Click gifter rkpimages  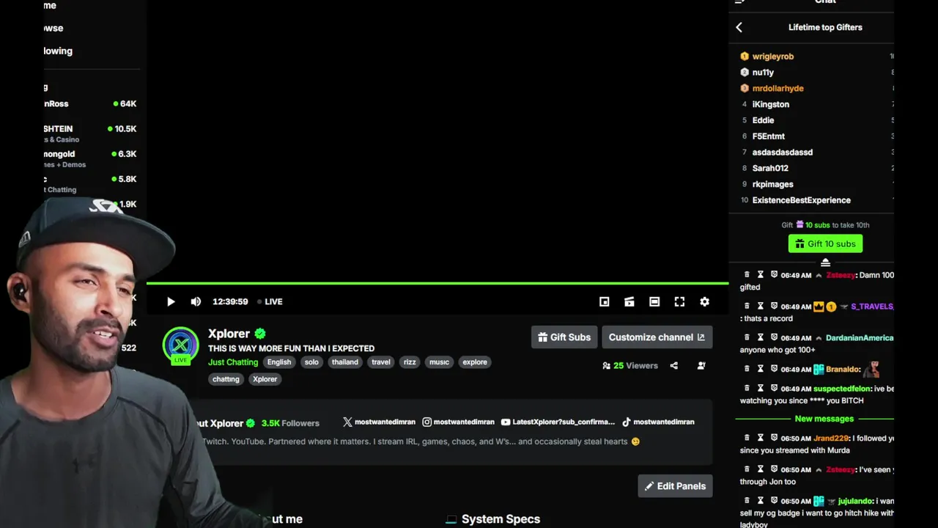click(773, 185)
